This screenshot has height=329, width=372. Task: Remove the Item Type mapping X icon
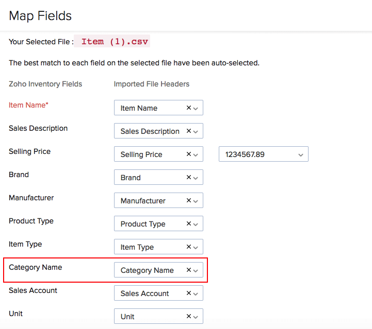[188, 247]
